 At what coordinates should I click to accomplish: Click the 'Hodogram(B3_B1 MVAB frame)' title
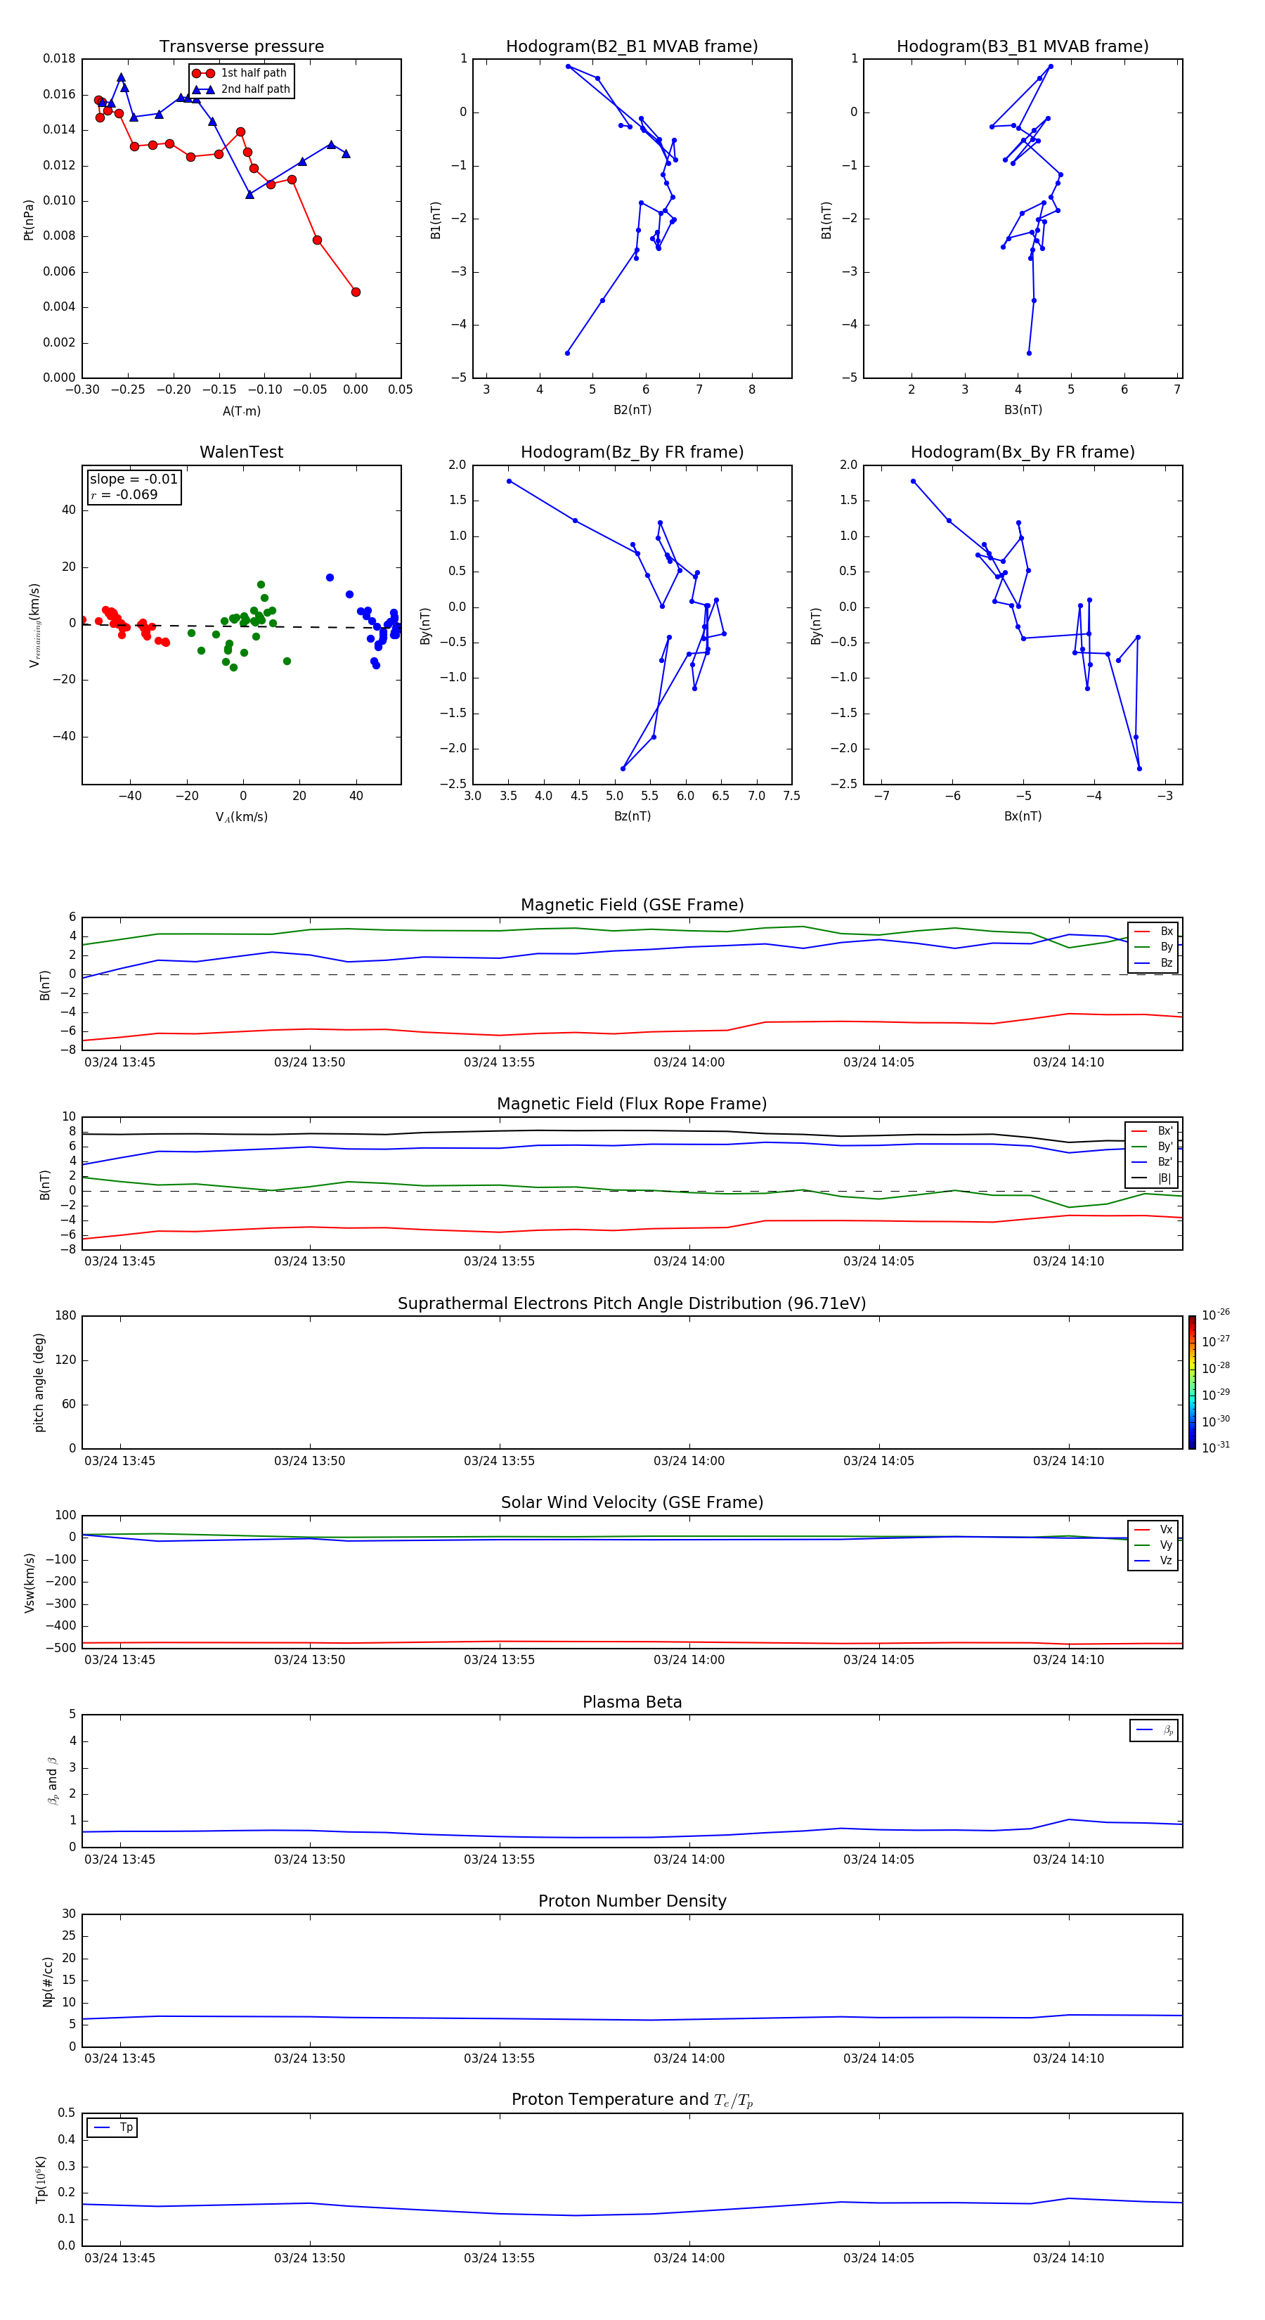click(x=1023, y=47)
